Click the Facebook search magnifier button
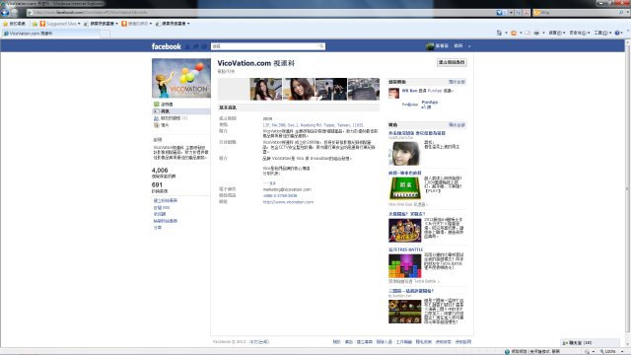 (x=321, y=46)
